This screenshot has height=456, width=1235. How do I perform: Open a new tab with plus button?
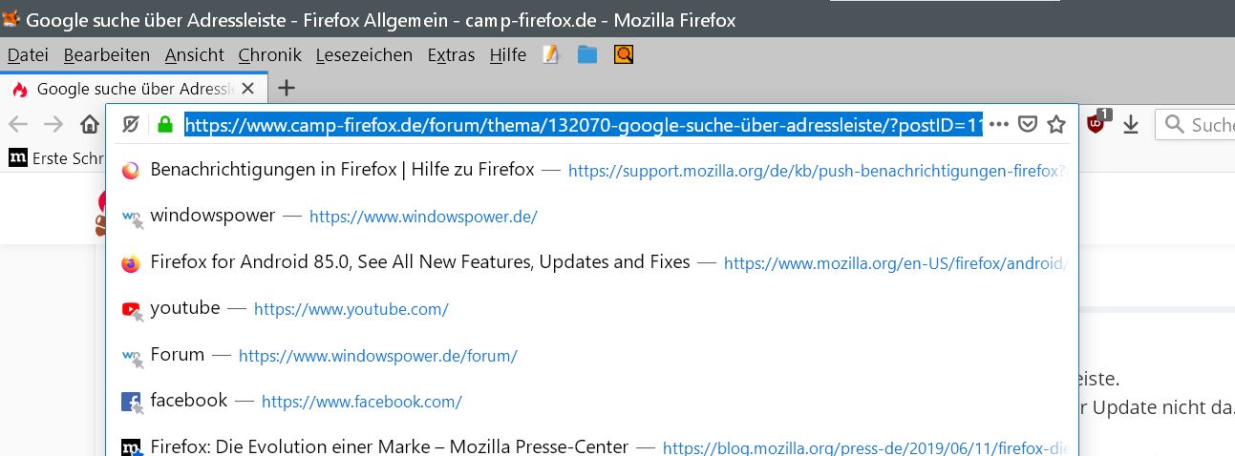click(x=286, y=89)
